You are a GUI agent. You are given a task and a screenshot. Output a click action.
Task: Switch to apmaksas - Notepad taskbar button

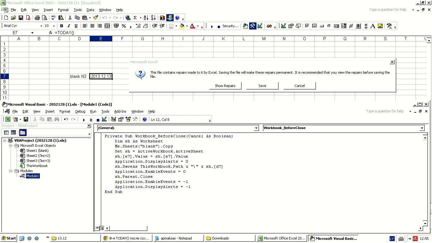click(x=178, y=238)
